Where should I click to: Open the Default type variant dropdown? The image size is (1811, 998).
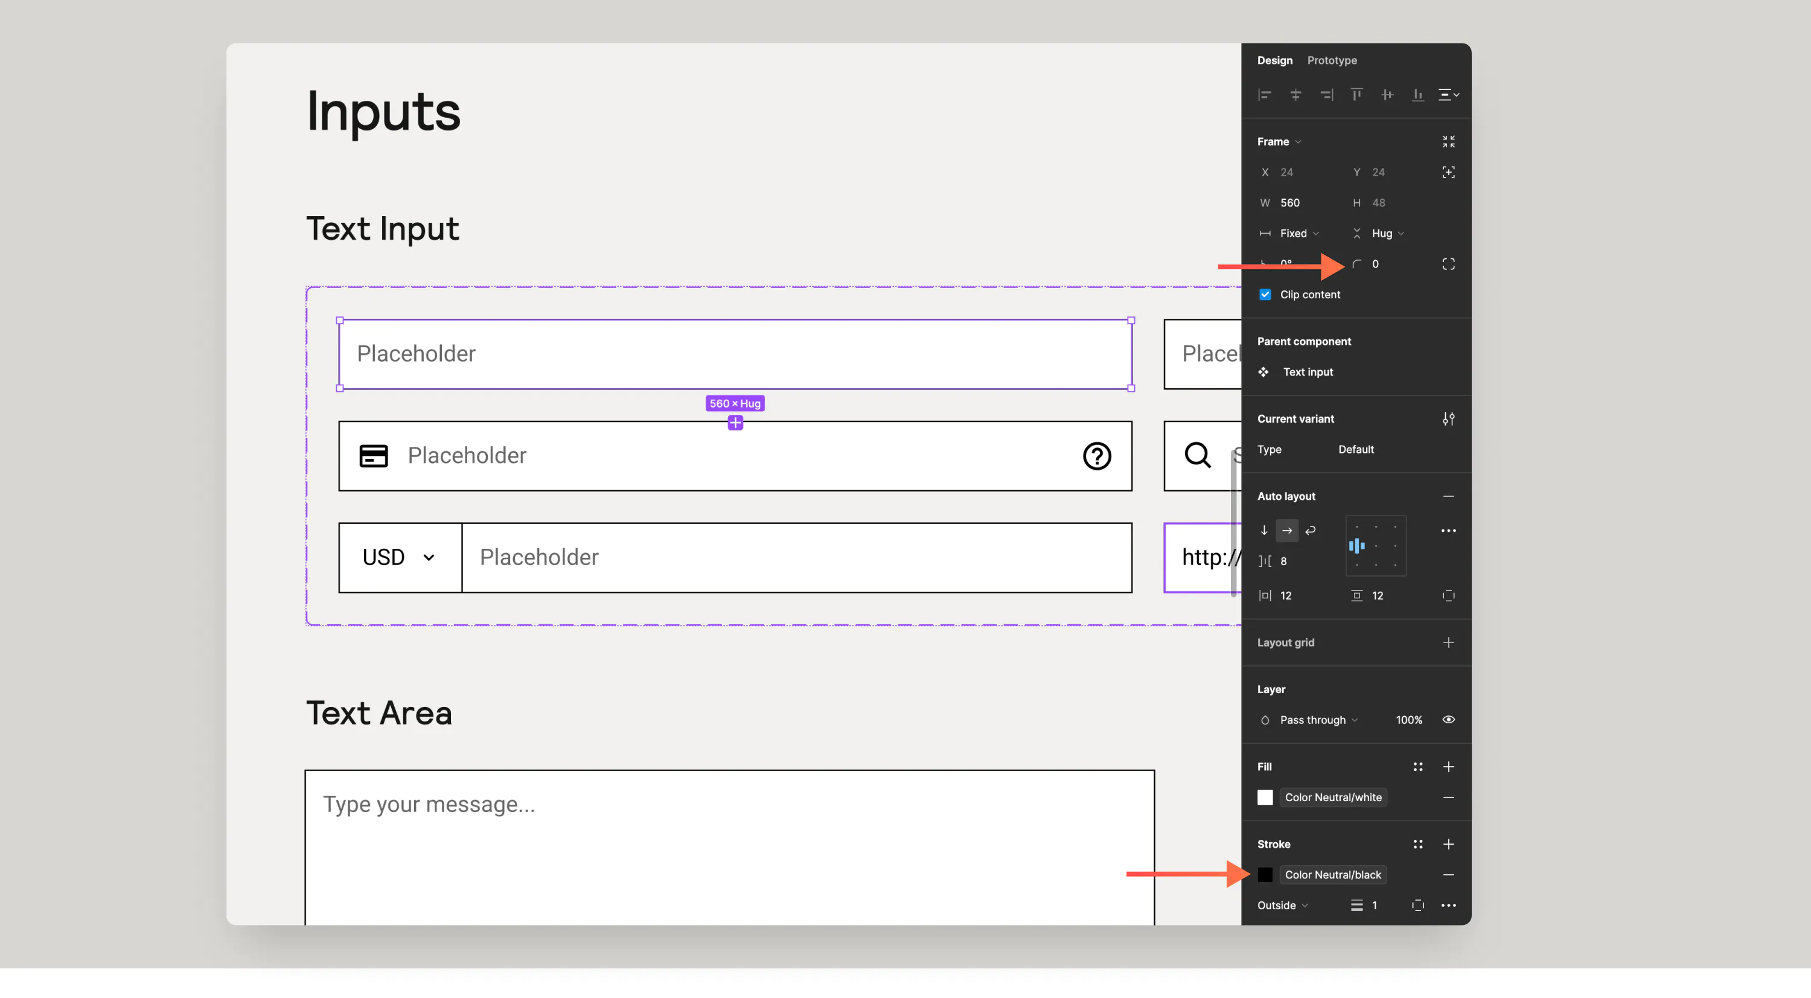(x=1355, y=449)
